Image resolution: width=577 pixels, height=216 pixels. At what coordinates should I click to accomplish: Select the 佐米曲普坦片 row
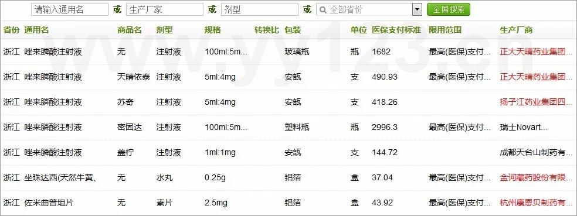click(x=288, y=203)
